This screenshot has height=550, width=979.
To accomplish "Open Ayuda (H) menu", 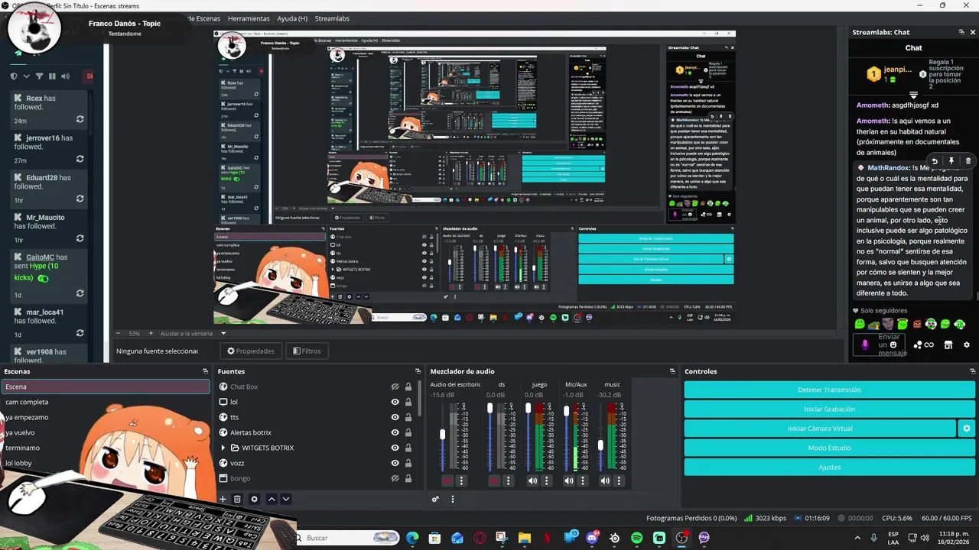I will tap(292, 18).
